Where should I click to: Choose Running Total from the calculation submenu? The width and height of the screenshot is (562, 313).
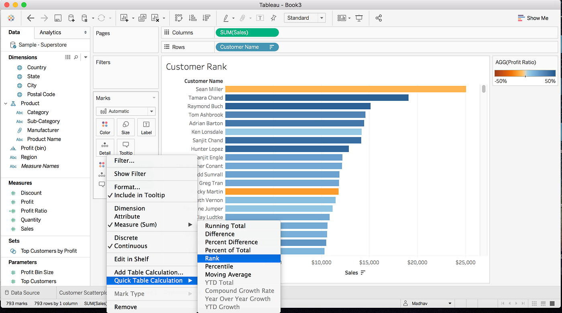click(225, 226)
